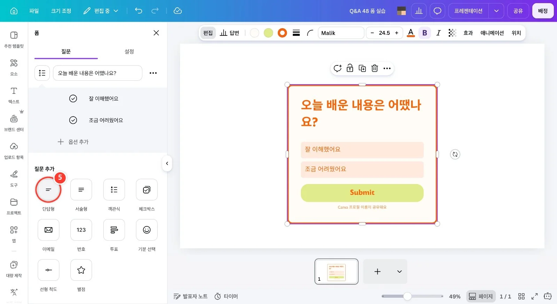Viewport: 557px width, 304px height.
Task: Expand add page options chevron
Action: pos(399,271)
